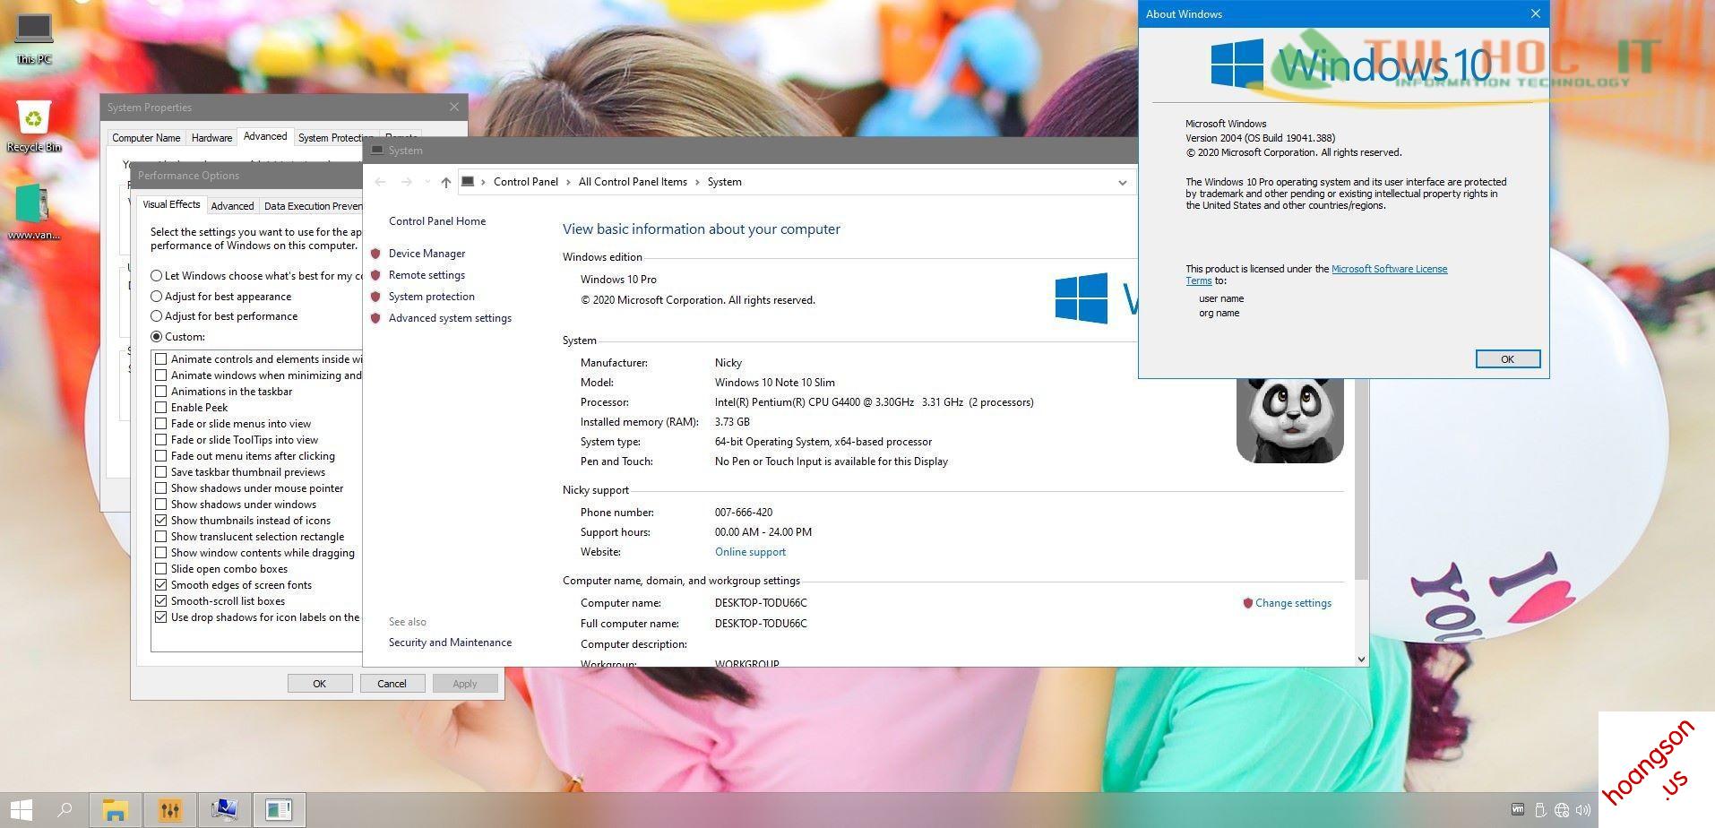Go forward in the System window

[406, 182]
